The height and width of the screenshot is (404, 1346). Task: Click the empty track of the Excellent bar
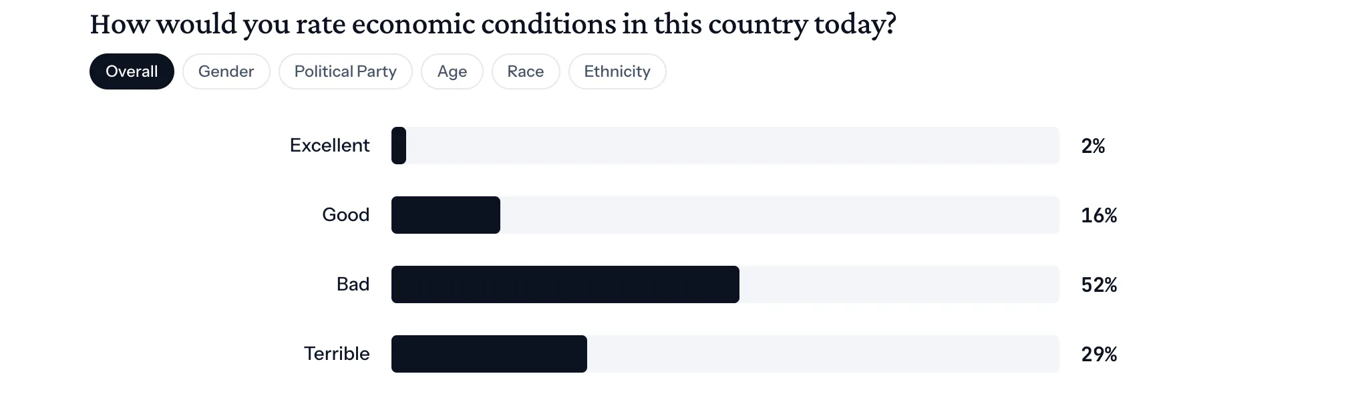733,146
